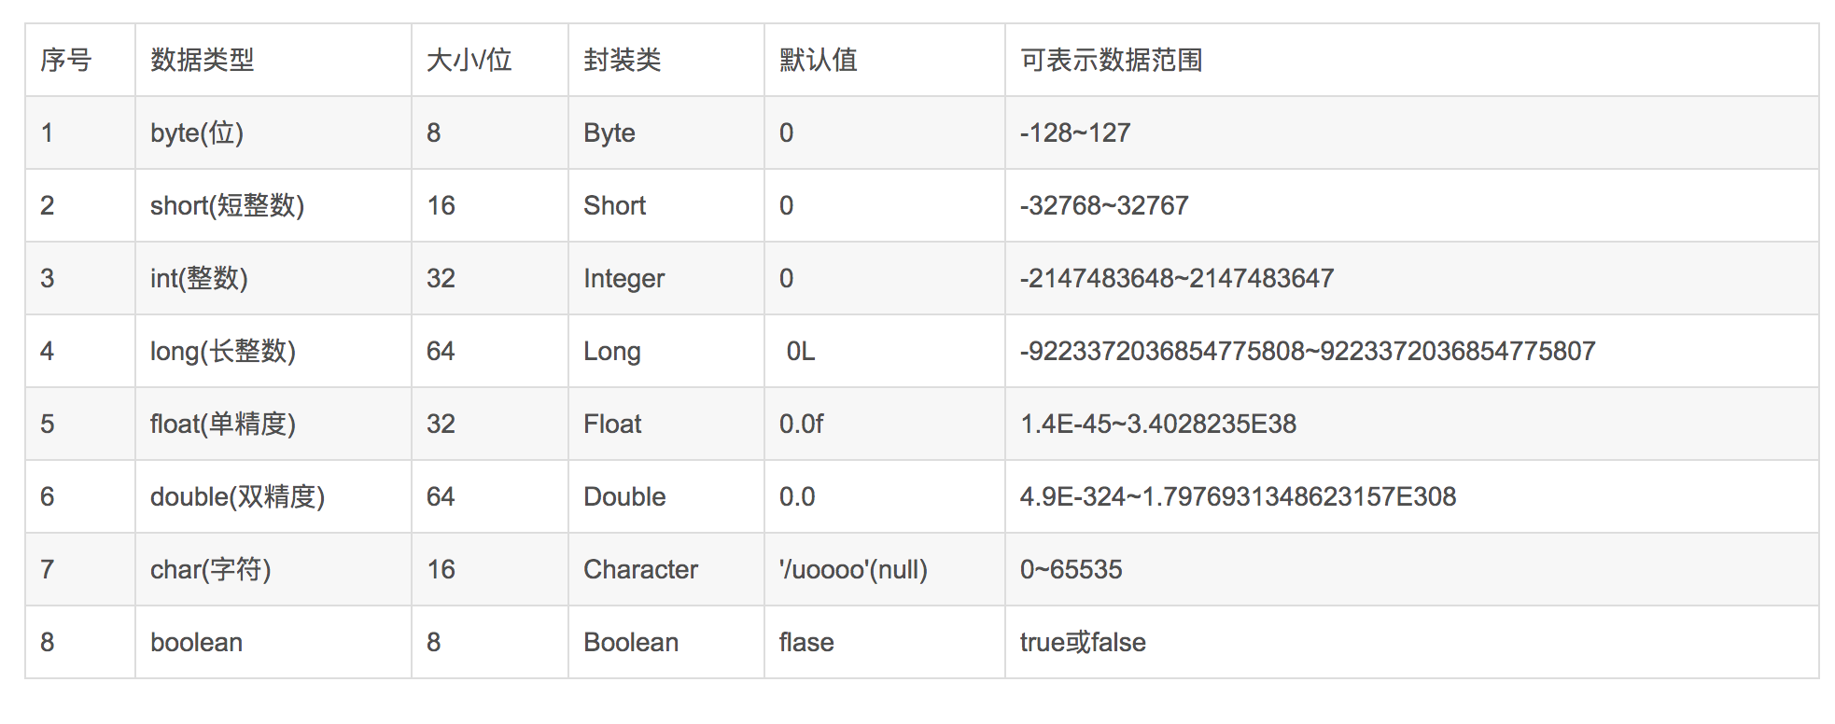The image size is (1835, 724).
Task: Click the true或false range cell
Action: click(1083, 643)
